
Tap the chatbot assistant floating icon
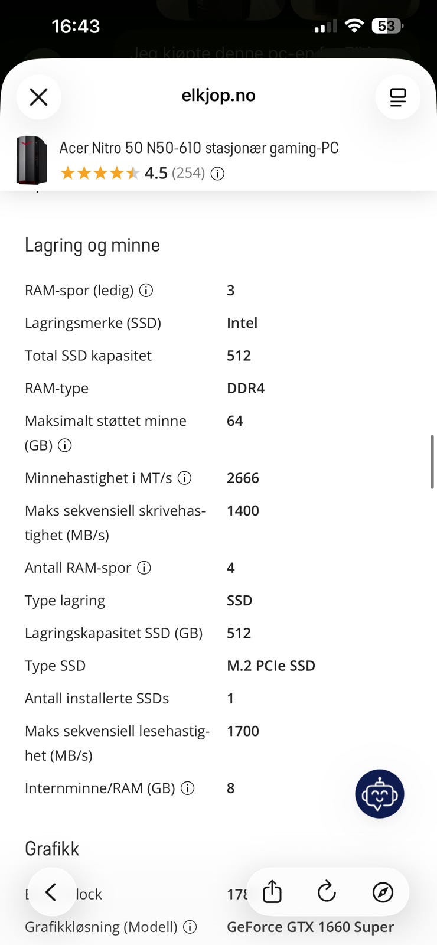380,794
